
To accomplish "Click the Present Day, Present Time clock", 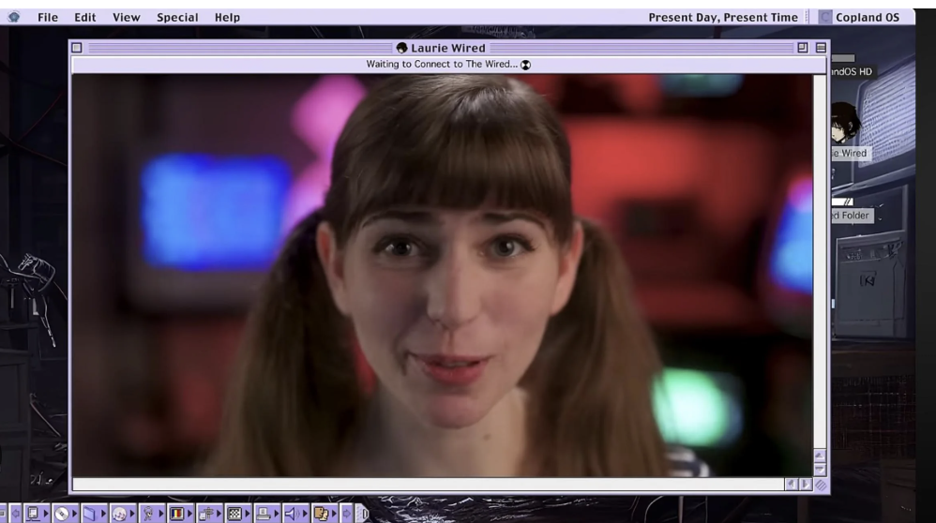I will (723, 17).
